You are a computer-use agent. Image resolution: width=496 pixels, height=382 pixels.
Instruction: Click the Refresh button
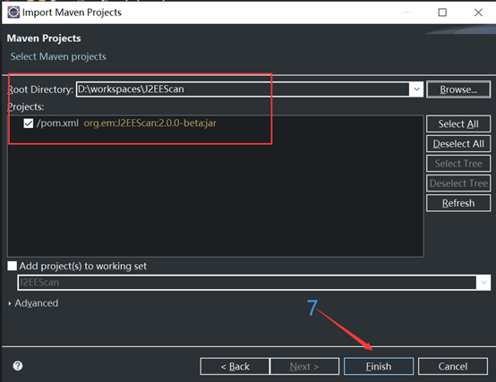click(458, 203)
